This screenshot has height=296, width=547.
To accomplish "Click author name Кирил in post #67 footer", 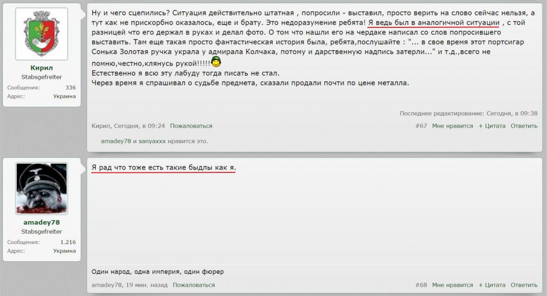I will click(101, 126).
